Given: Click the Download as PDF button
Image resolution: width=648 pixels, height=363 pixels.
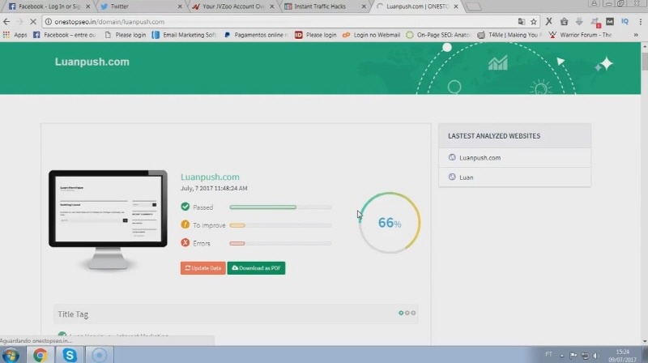Looking at the screenshot, I should [x=256, y=268].
